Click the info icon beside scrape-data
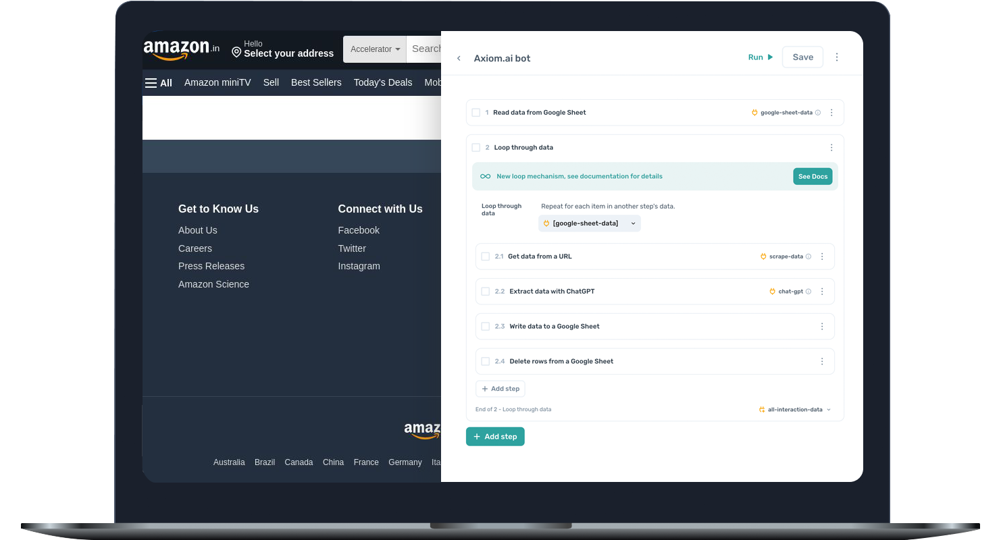1001x540 pixels. coord(808,256)
